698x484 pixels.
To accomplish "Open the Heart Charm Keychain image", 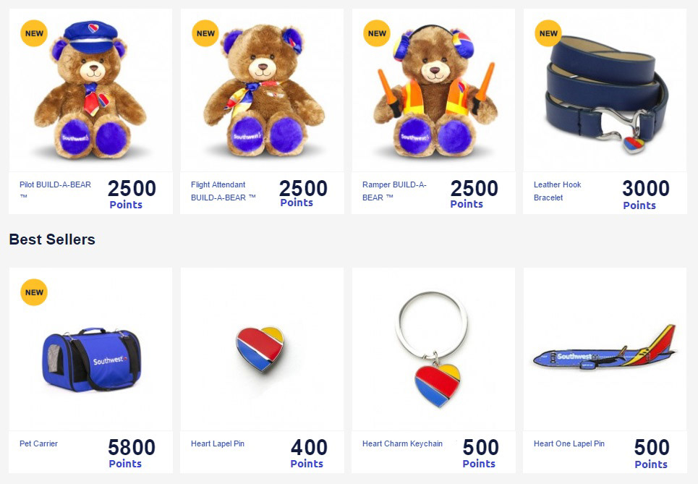I will [433, 349].
